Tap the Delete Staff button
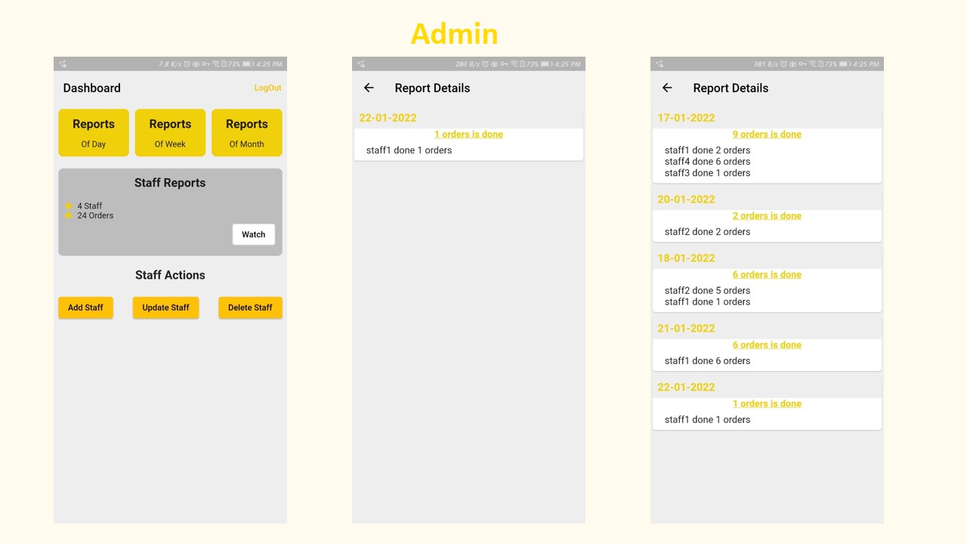The width and height of the screenshot is (967, 544). point(250,308)
